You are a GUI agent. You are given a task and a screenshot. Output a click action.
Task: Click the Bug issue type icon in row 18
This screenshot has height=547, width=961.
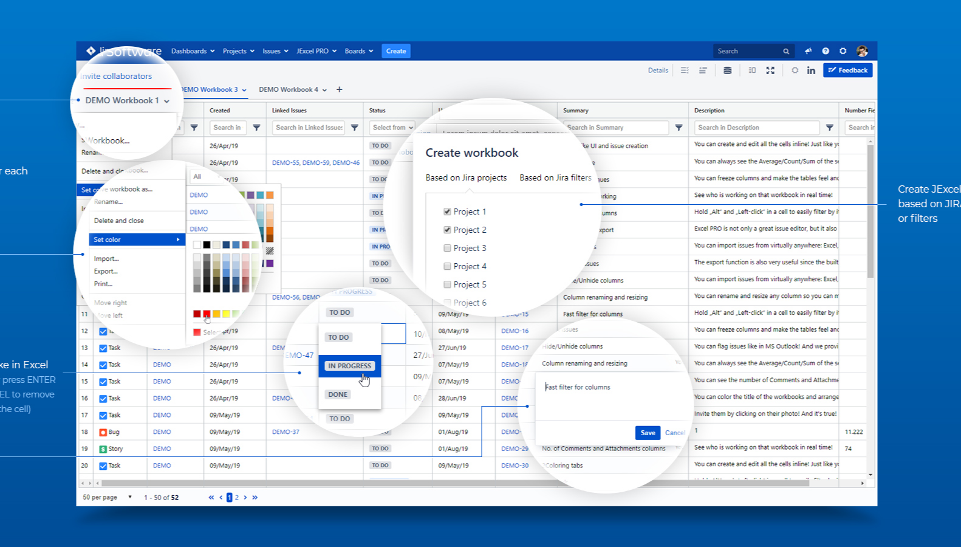[103, 432]
